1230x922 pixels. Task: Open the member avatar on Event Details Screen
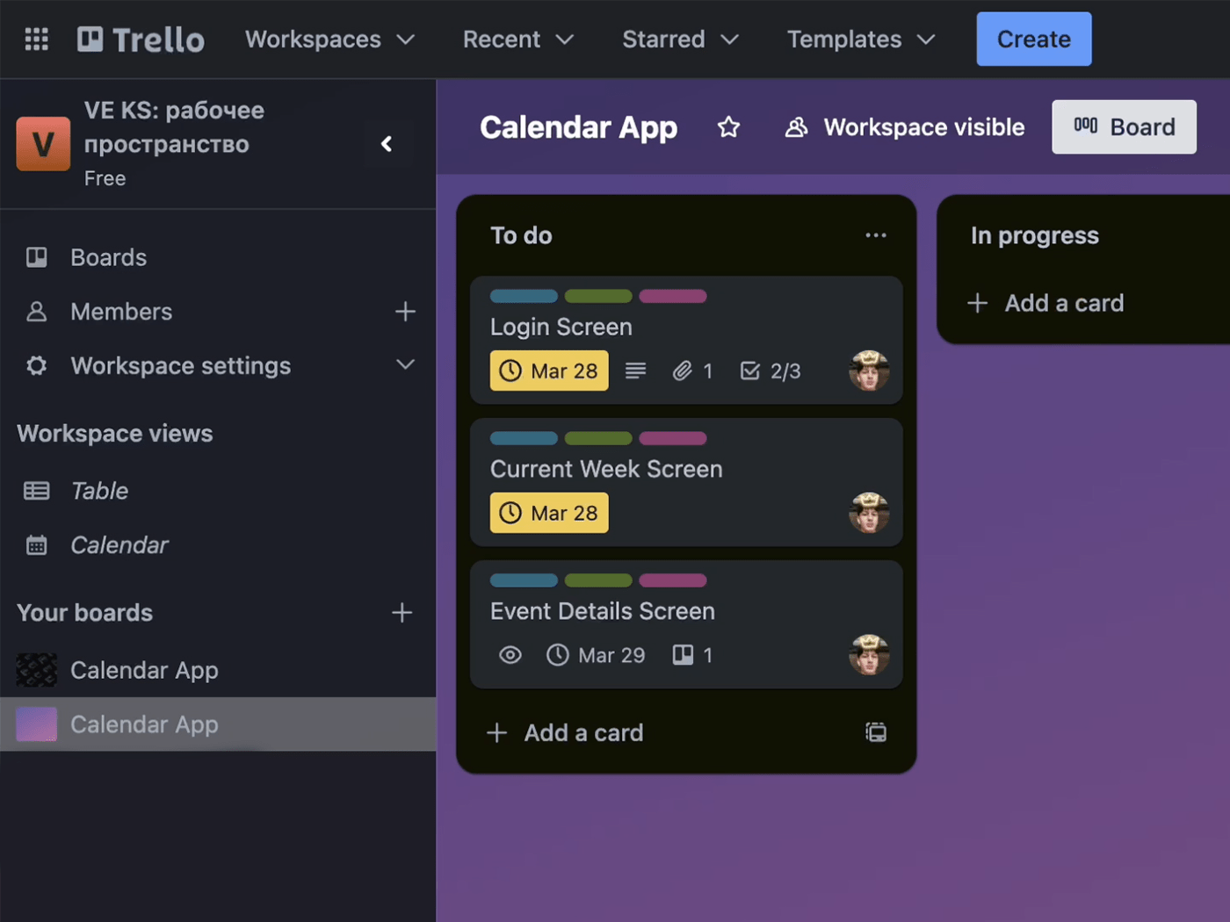click(x=869, y=655)
